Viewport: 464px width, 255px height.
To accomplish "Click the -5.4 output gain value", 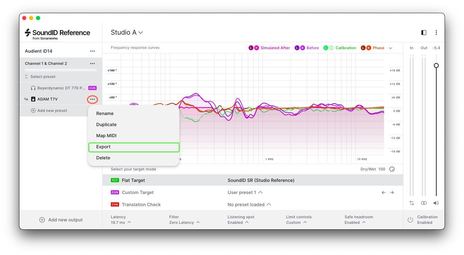I will tap(436, 48).
